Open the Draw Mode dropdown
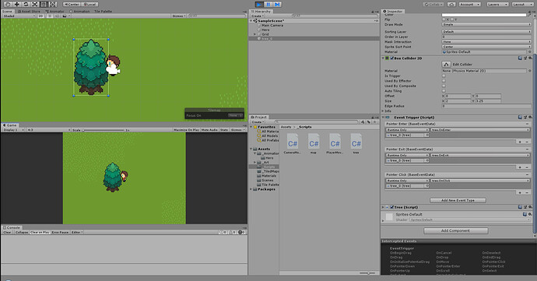The image size is (537, 281). click(486, 25)
